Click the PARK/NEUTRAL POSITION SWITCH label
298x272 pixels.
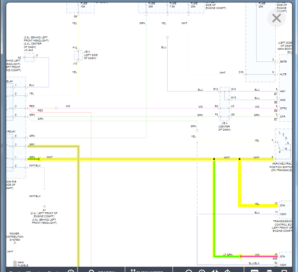282,167
